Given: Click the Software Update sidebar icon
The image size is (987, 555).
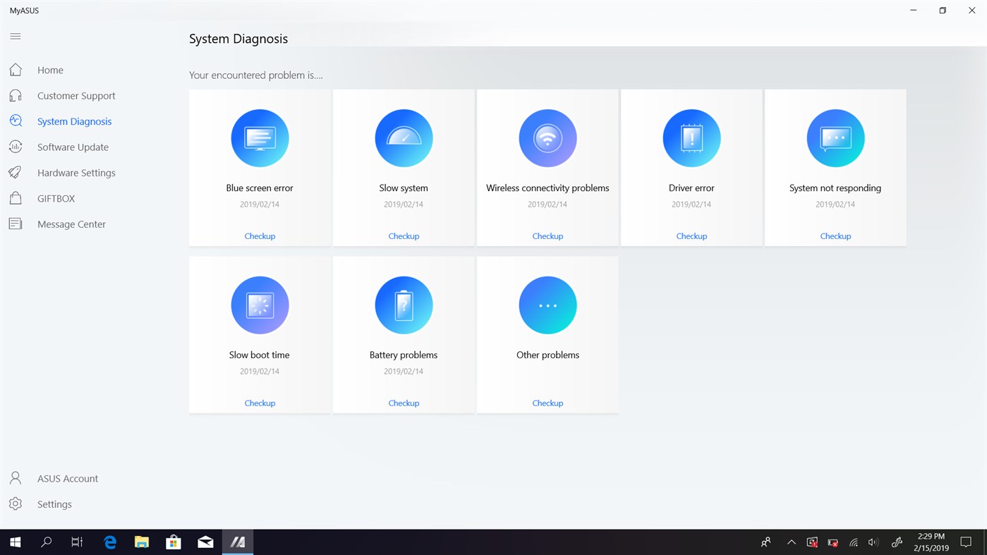Looking at the screenshot, I should tap(16, 147).
